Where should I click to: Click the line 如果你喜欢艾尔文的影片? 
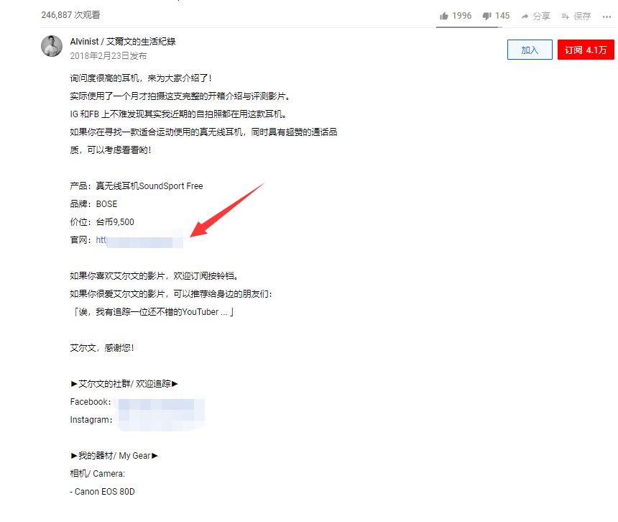(154, 276)
